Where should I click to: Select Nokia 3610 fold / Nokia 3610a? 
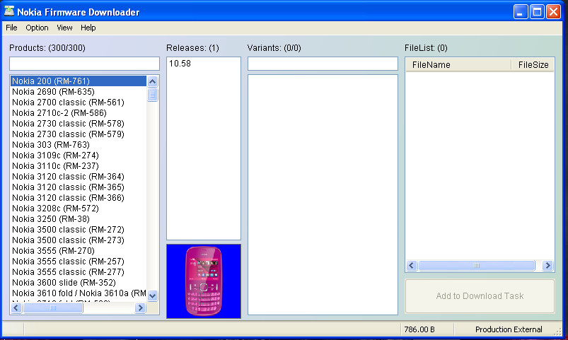(x=79, y=293)
